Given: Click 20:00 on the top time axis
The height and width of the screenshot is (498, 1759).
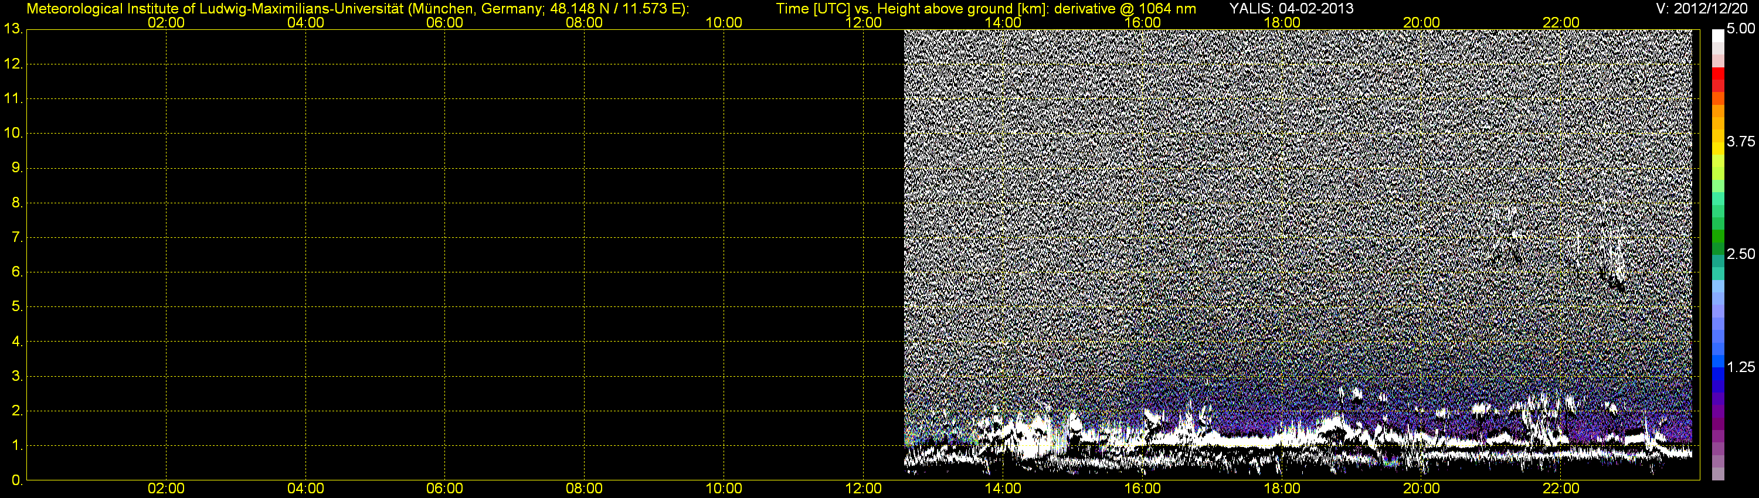Looking at the screenshot, I should [1422, 22].
